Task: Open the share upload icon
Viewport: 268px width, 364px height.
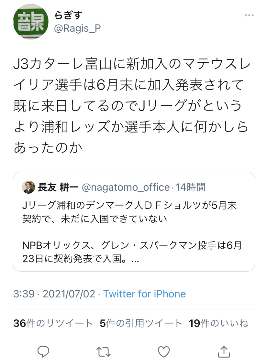Action: (224, 351)
